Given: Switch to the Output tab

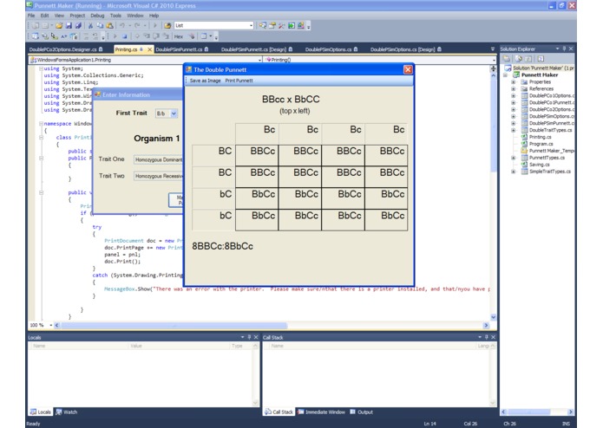Looking at the screenshot, I should (x=362, y=412).
